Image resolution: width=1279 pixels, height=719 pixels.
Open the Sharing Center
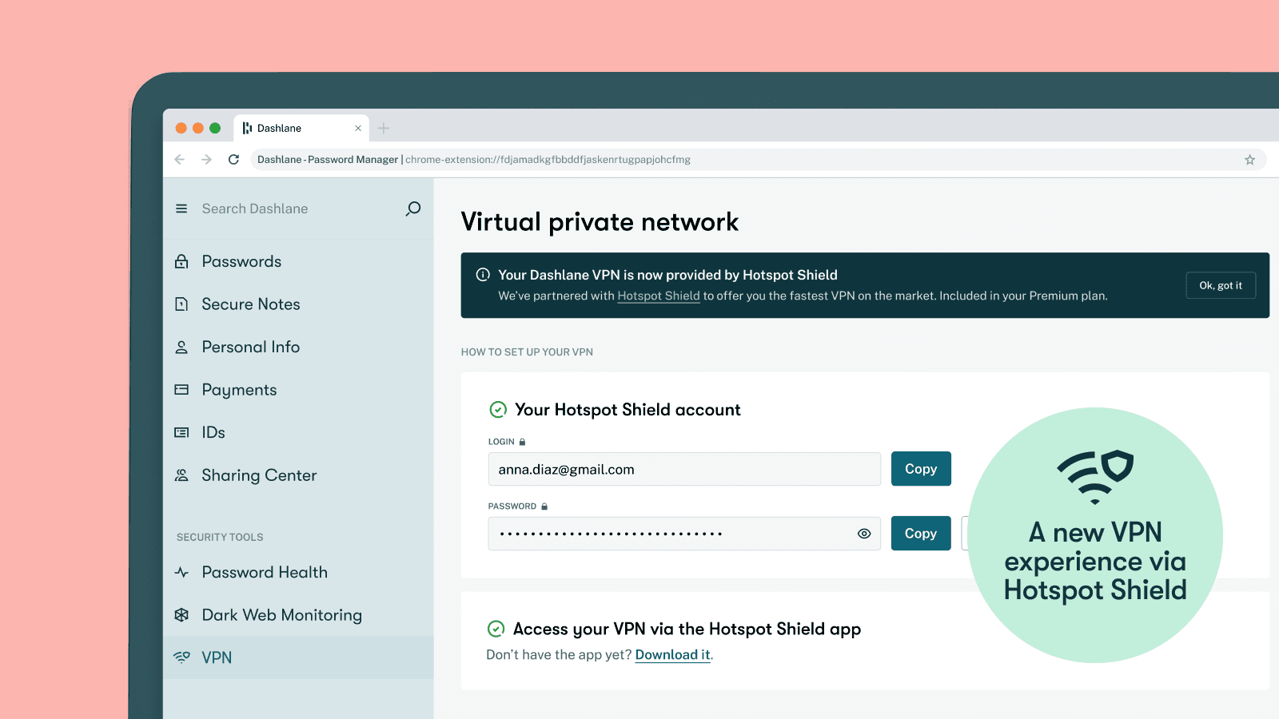pos(259,475)
